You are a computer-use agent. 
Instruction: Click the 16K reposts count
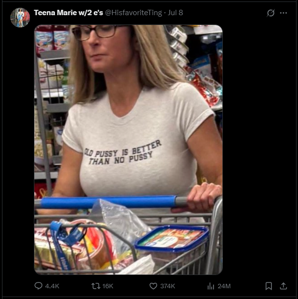coord(108,286)
